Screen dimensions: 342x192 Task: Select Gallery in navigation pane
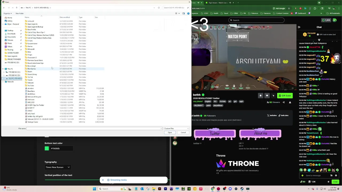pyautogui.click(x=10, y=21)
